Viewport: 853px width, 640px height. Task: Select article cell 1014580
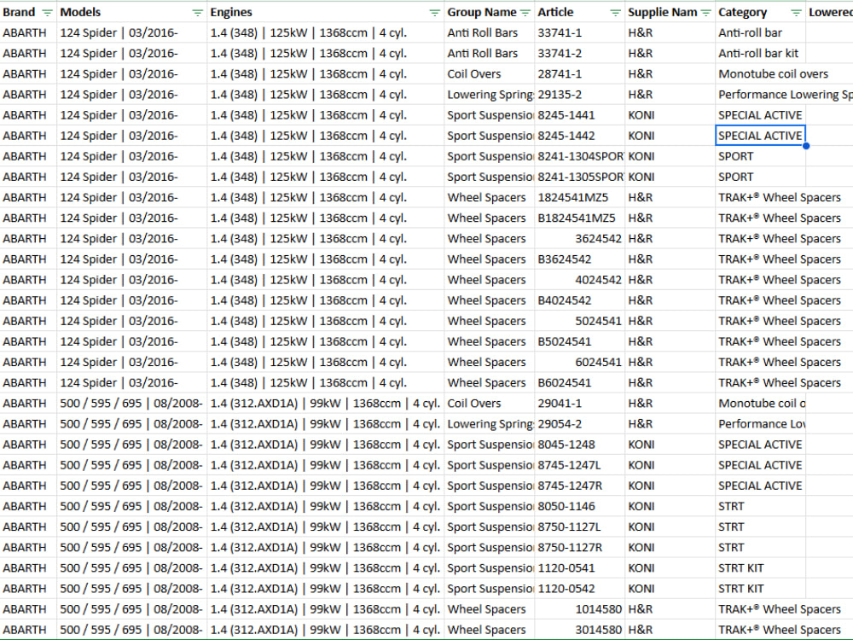pyautogui.click(x=579, y=609)
